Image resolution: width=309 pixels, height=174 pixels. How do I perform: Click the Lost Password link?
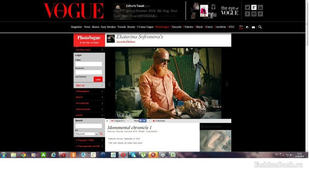81,77
